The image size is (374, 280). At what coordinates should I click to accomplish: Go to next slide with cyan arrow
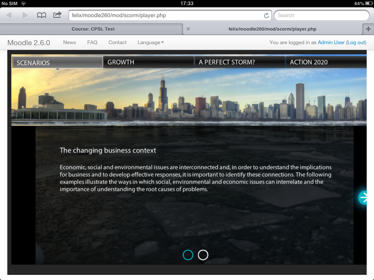pyautogui.click(x=363, y=197)
